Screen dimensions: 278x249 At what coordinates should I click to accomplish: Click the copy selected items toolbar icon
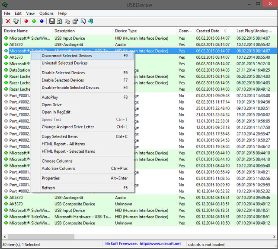pyautogui.click(x=67, y=21)
